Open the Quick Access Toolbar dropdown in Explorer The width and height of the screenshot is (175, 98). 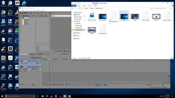[x=80, y=3]
